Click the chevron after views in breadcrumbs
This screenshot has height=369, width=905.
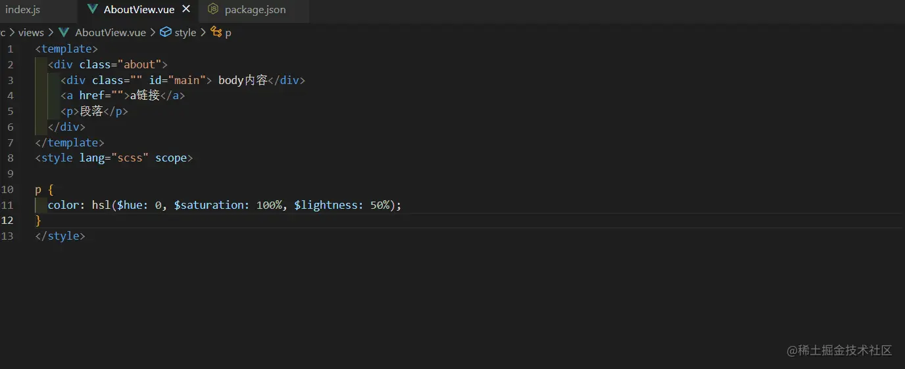(x=51, y=32)
